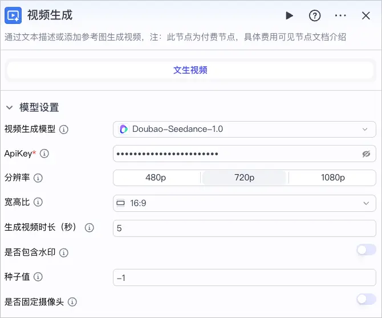Open the help question mark icon
This screenshot has width=382, height=318.
315,15
